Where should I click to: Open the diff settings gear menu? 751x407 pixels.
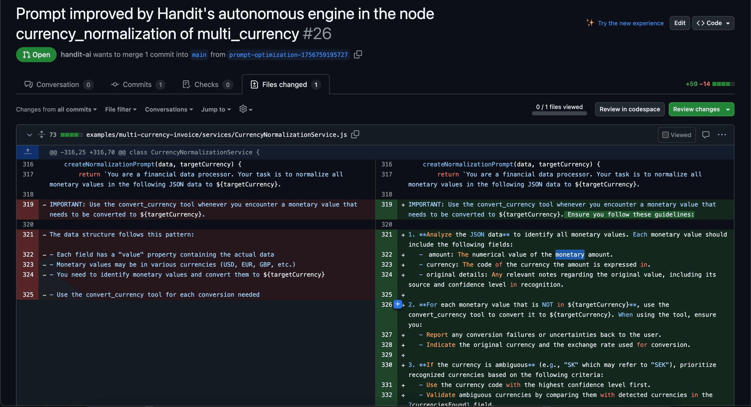click(x=245, y=109)
